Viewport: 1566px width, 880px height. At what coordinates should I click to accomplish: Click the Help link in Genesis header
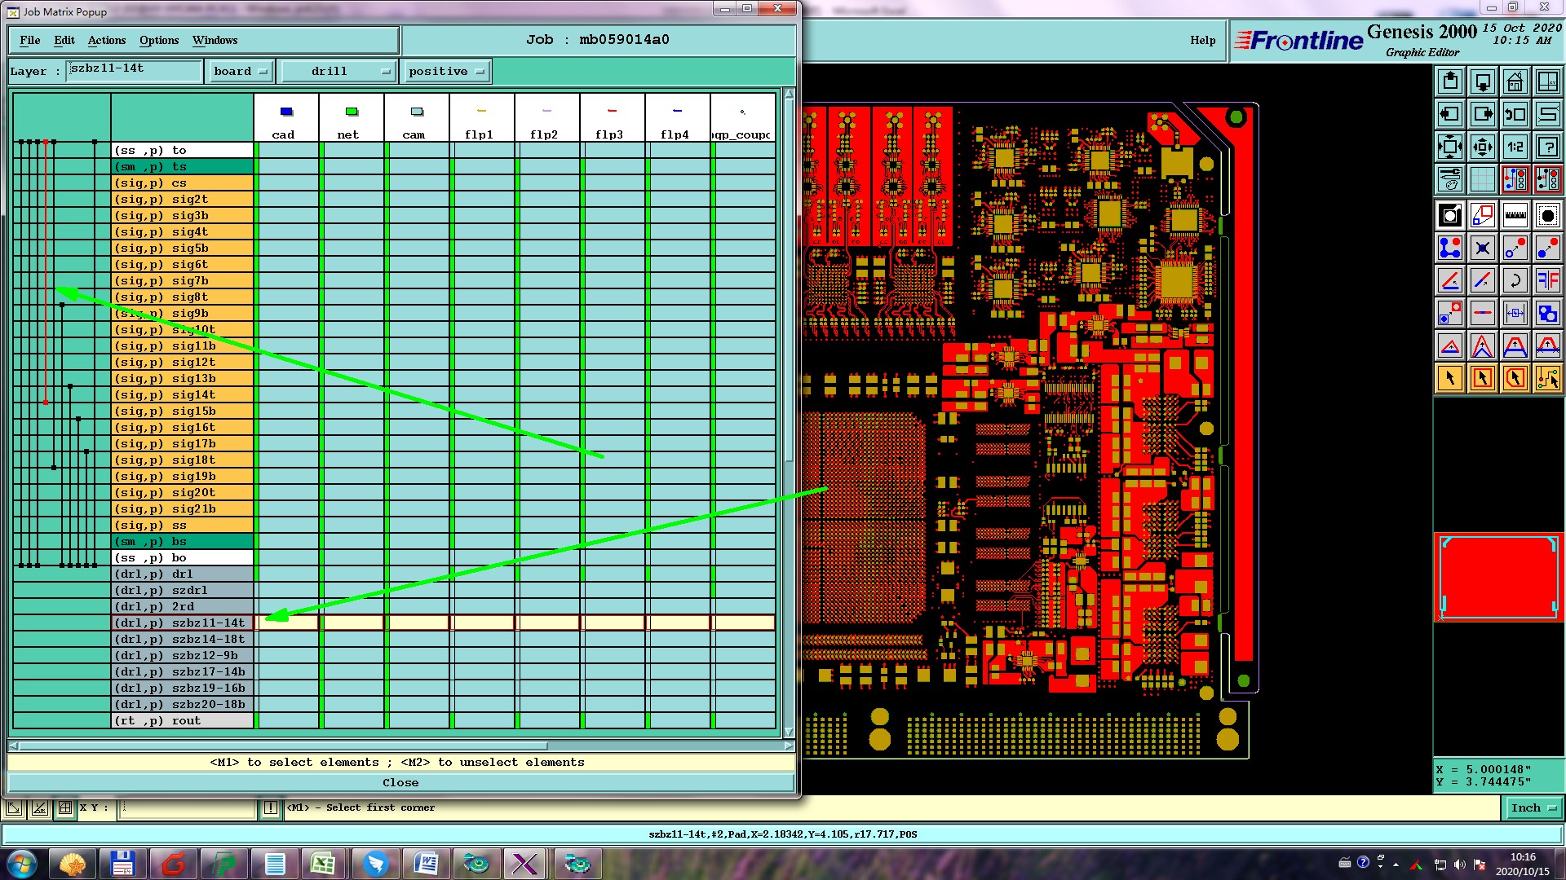click(1202, 40)
